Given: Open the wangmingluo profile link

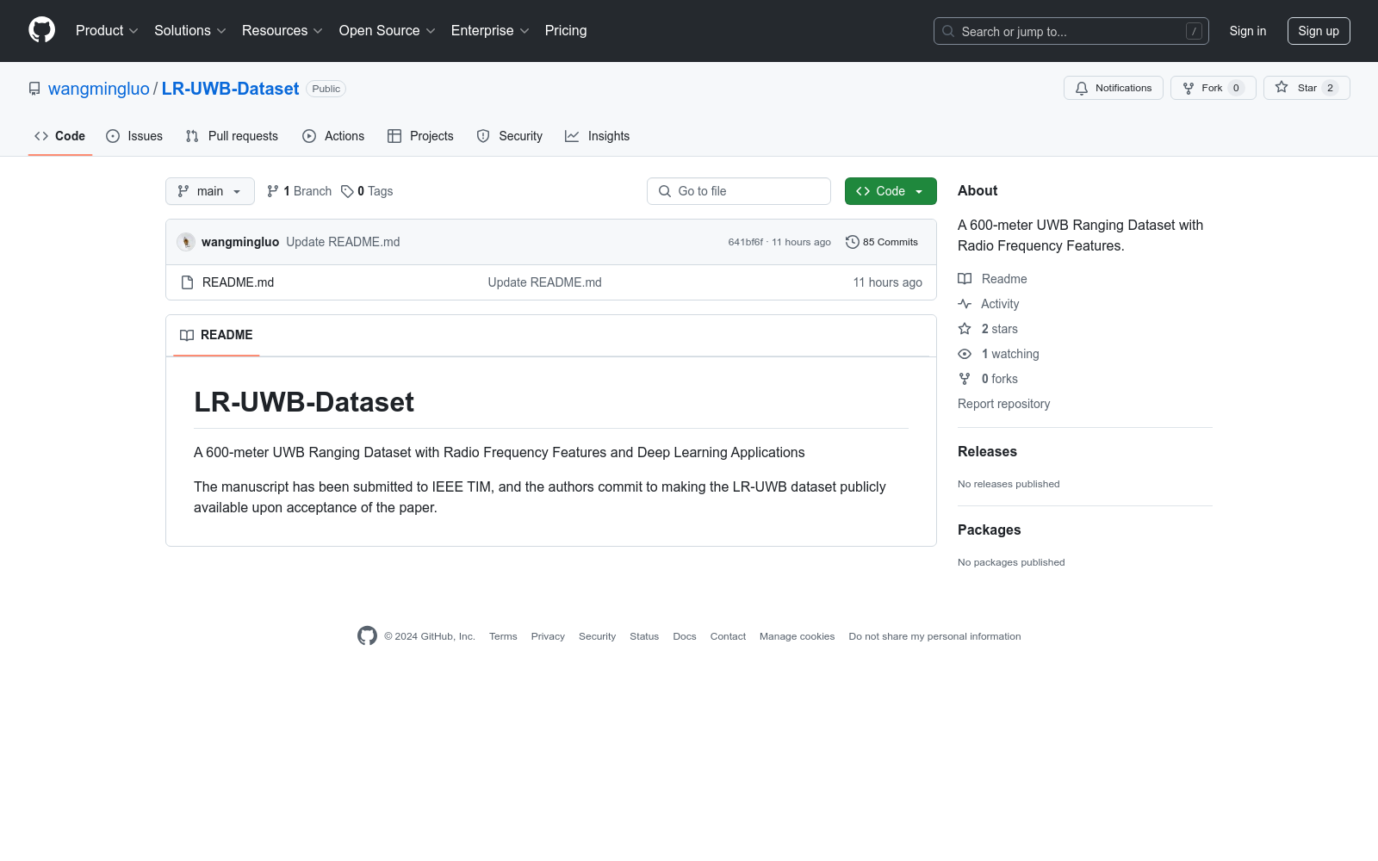Looking at the screenshot, I should point(99,89).
